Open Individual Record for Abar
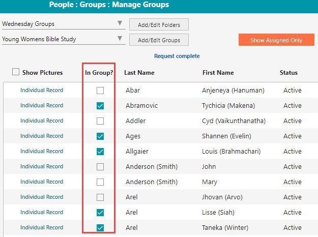 tap(42, 90)
